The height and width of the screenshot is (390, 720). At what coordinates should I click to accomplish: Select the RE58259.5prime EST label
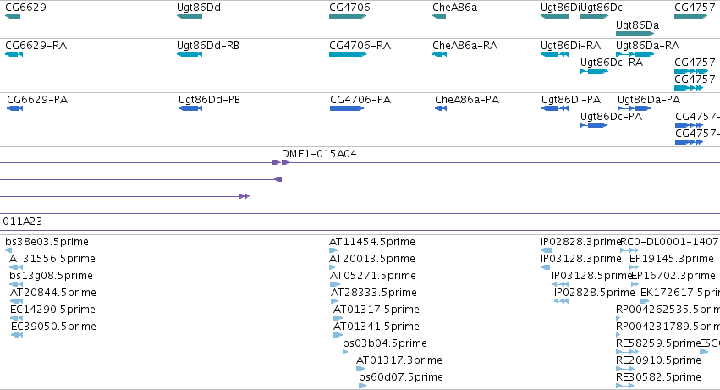pyautogui.click(x=658, y=343)
